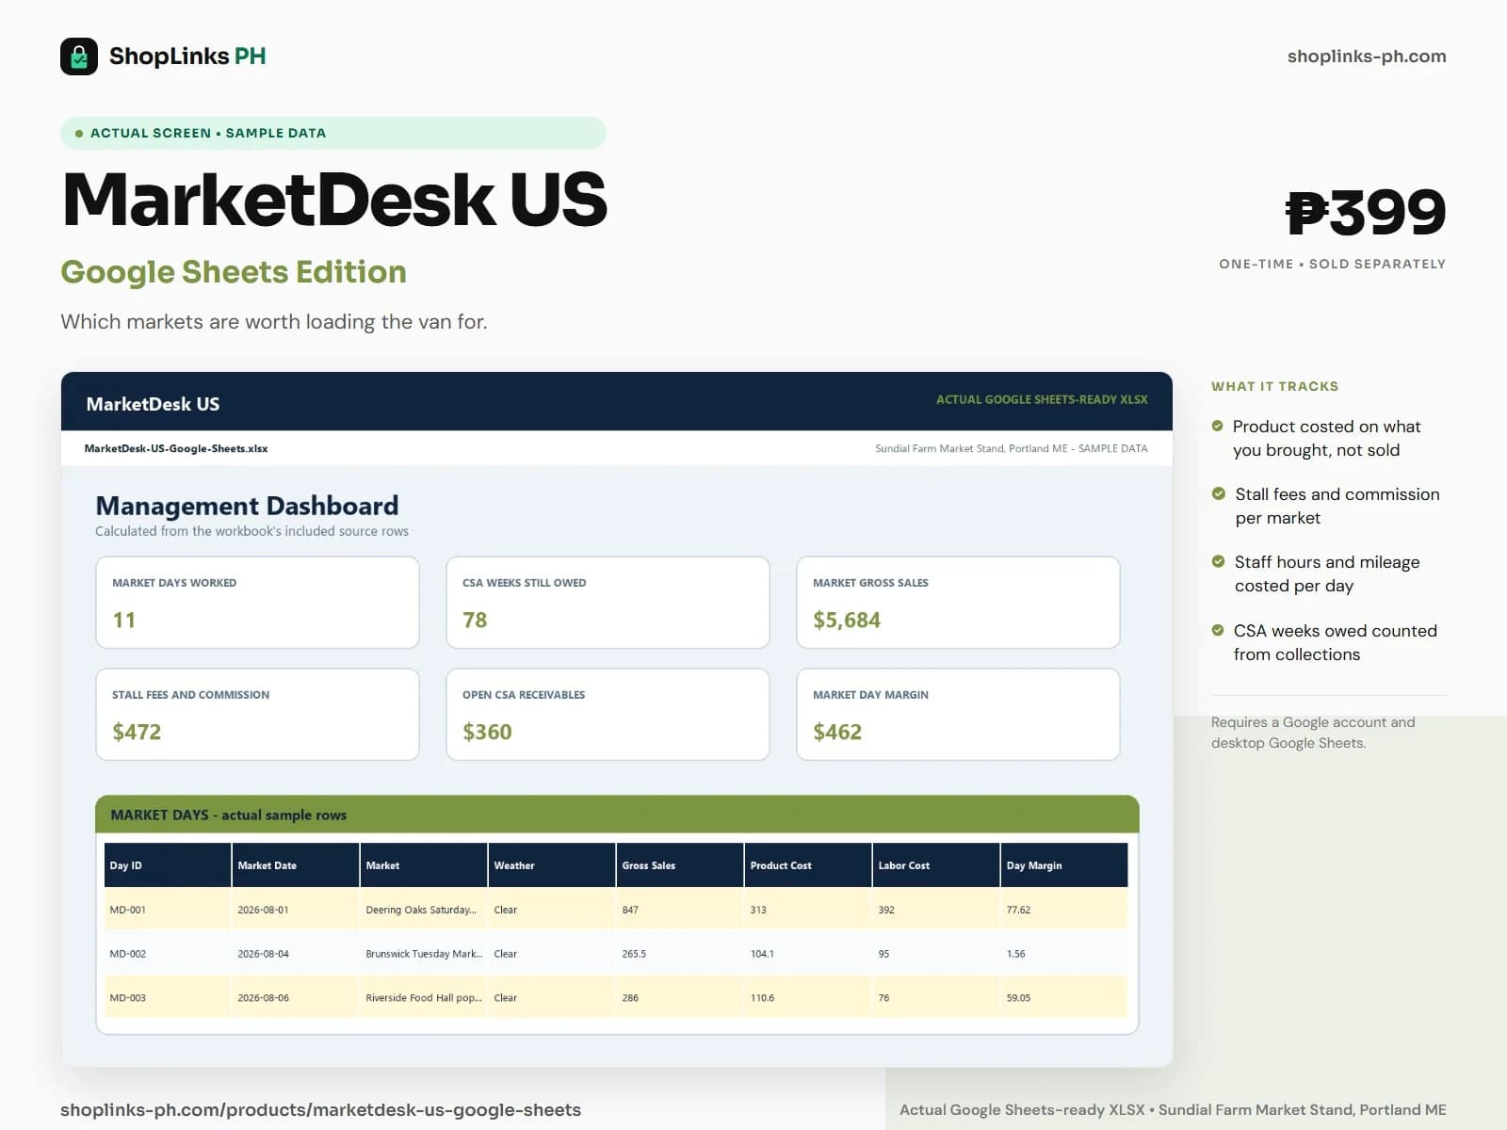Viewport: 1507px width, 1130px height.
Task: Click the ₱399 price label
Action: 1366,213
